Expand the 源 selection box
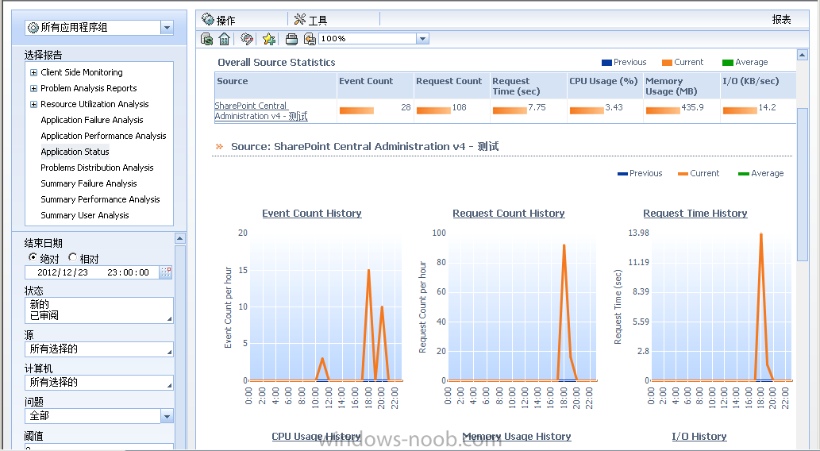 click(169, 352)
